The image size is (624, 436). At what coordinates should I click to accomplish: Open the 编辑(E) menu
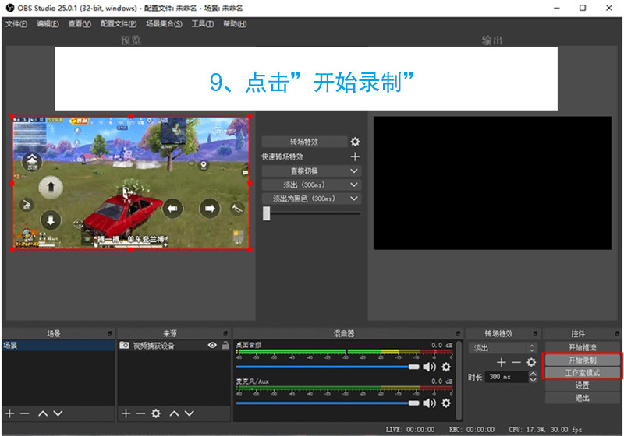click(x=48, y=24)
